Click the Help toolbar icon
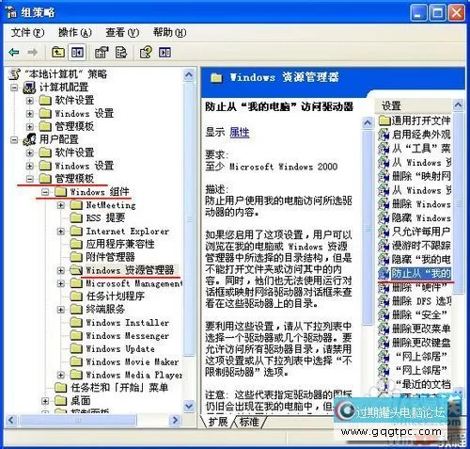Image resolution: width=470 pixels, height=449 pixels. click(x=146, y=52)
